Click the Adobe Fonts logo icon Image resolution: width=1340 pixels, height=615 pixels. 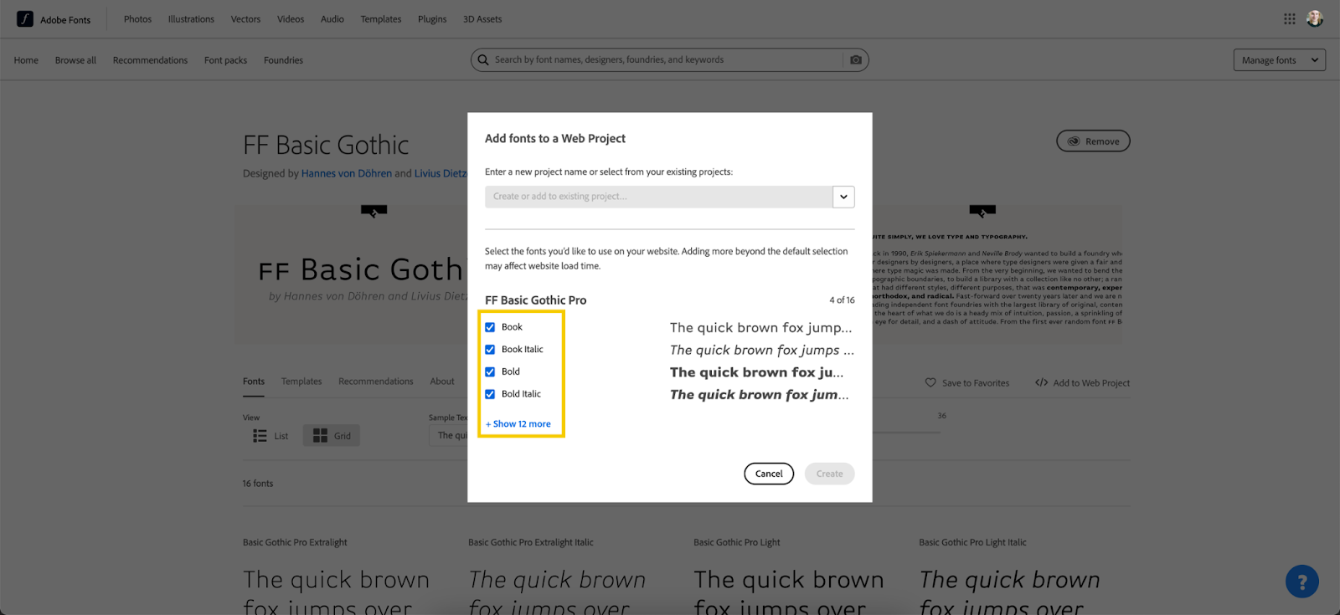pyautogui.click(x=25, y=19)
